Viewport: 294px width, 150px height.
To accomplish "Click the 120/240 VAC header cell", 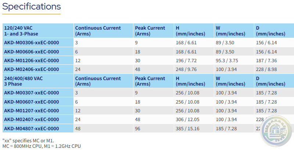I will (22, 31).
